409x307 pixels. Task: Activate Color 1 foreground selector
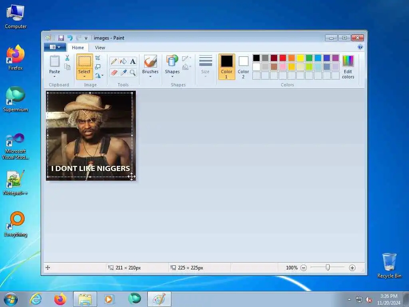pos(227,67)
